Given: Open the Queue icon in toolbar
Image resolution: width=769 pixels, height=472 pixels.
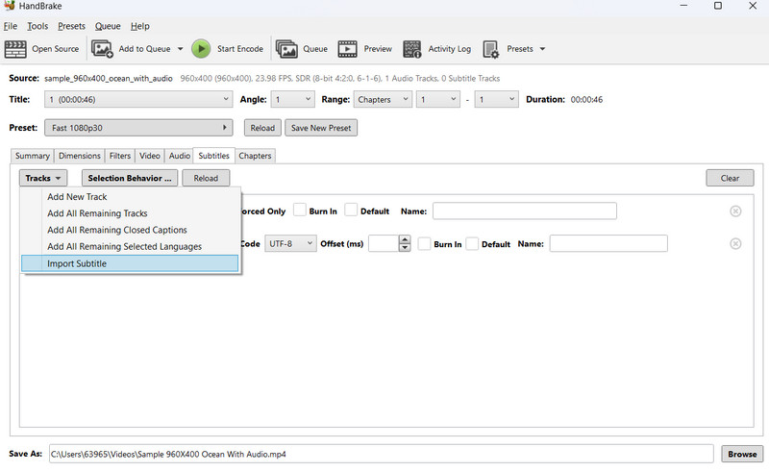Looking at the screenshot, I should click(x=286, y=49).
